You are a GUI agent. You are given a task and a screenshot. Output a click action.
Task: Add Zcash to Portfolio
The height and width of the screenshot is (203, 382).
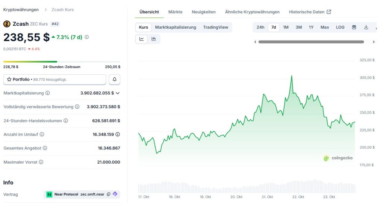point(54,80)
